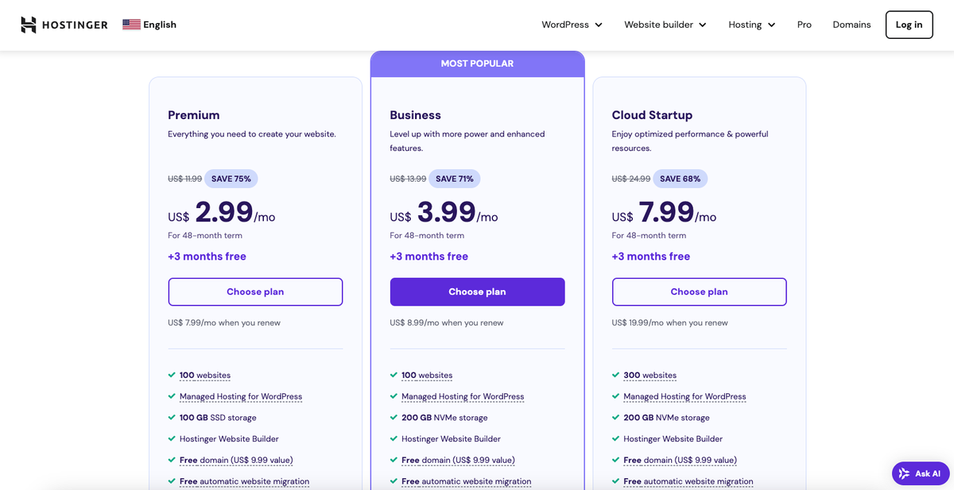
Task: Click the checkmark beside 100 GB SSD storage
Action: pyautogui.click(x=170, y=417)
